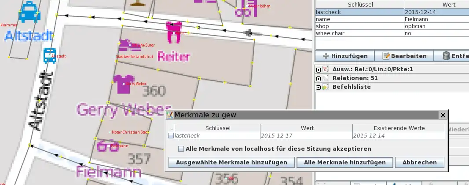Click the Reiter dentist tooth icon
This screenshot has height=185, width=469.
(x=173, y=31)
